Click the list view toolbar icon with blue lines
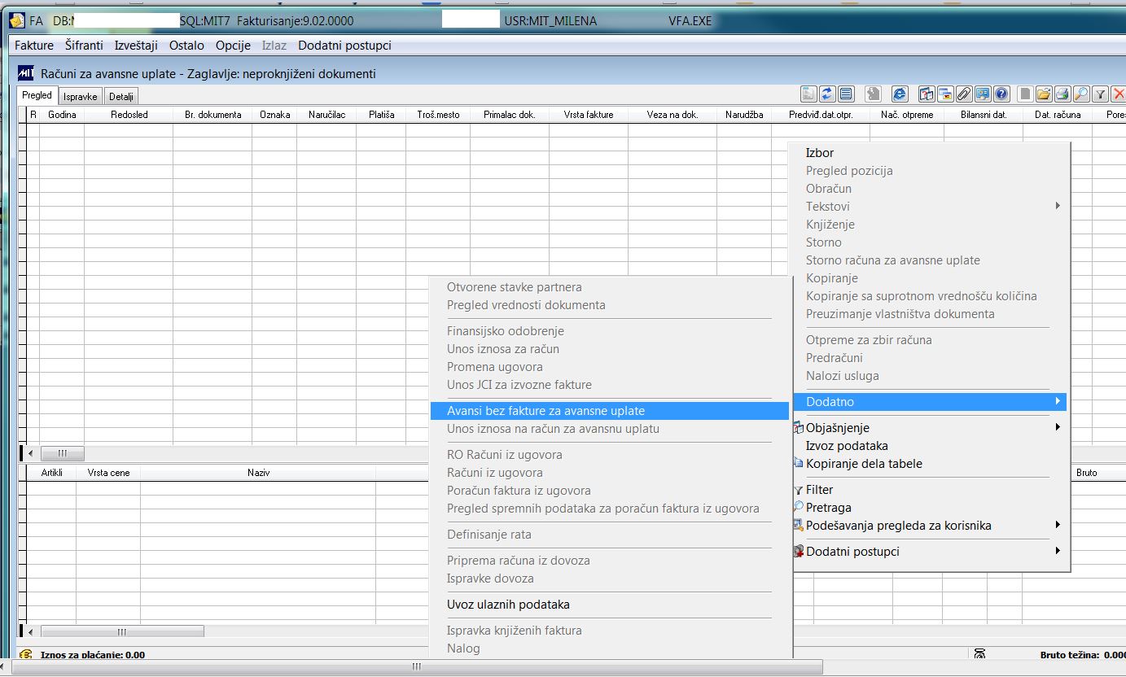This screenshot has width=1126, height=677. point(846,94)
